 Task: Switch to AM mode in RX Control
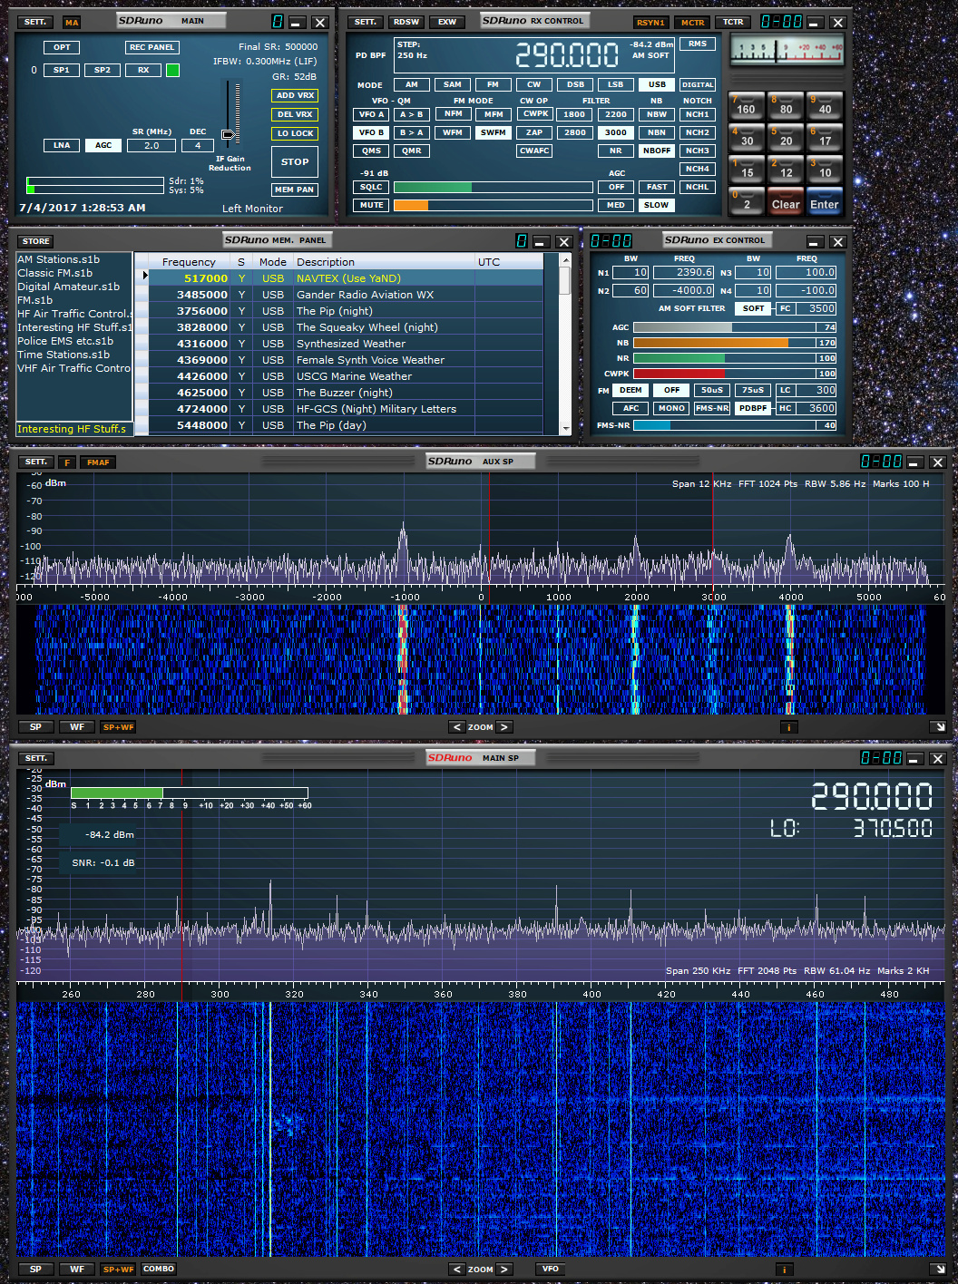pyautogui.click(x=412, y=84)
